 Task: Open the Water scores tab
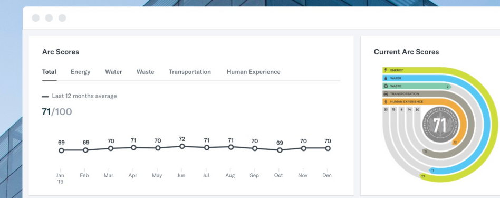point(113,72)
